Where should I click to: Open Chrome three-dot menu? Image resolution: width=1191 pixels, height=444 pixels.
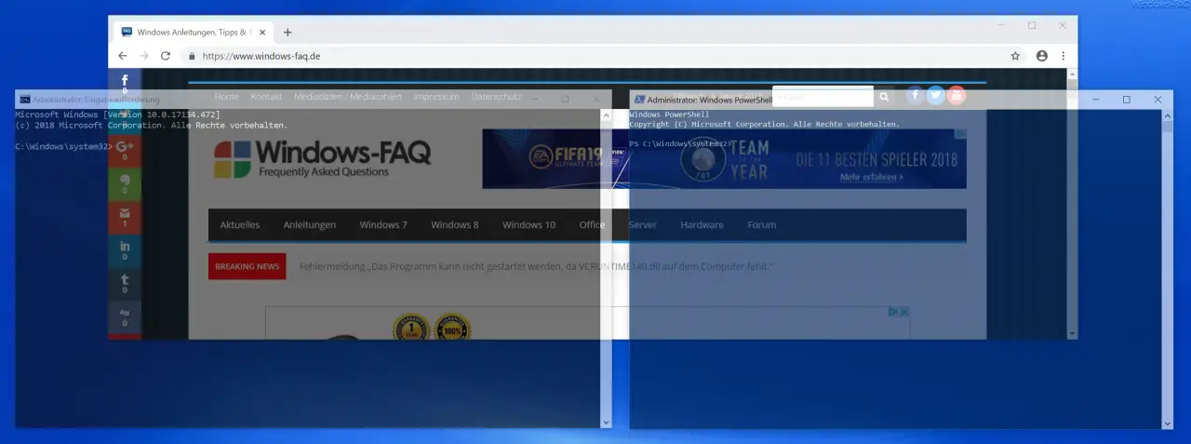tap(1064, 56)
